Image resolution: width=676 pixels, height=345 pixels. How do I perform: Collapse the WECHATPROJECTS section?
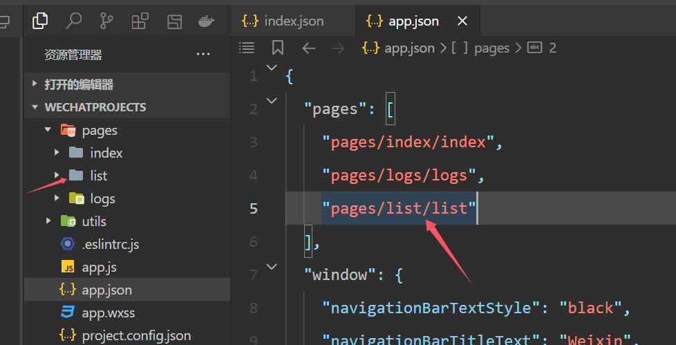[35, 107]
